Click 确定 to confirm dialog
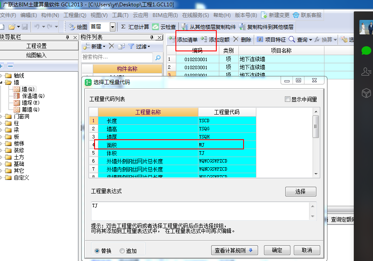Image resolution: width=373 pixels, height=261 pixels. [x=277, y=250]
